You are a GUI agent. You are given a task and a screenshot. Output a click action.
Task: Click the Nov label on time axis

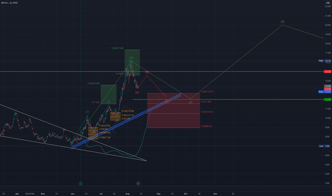coord(215,194)
